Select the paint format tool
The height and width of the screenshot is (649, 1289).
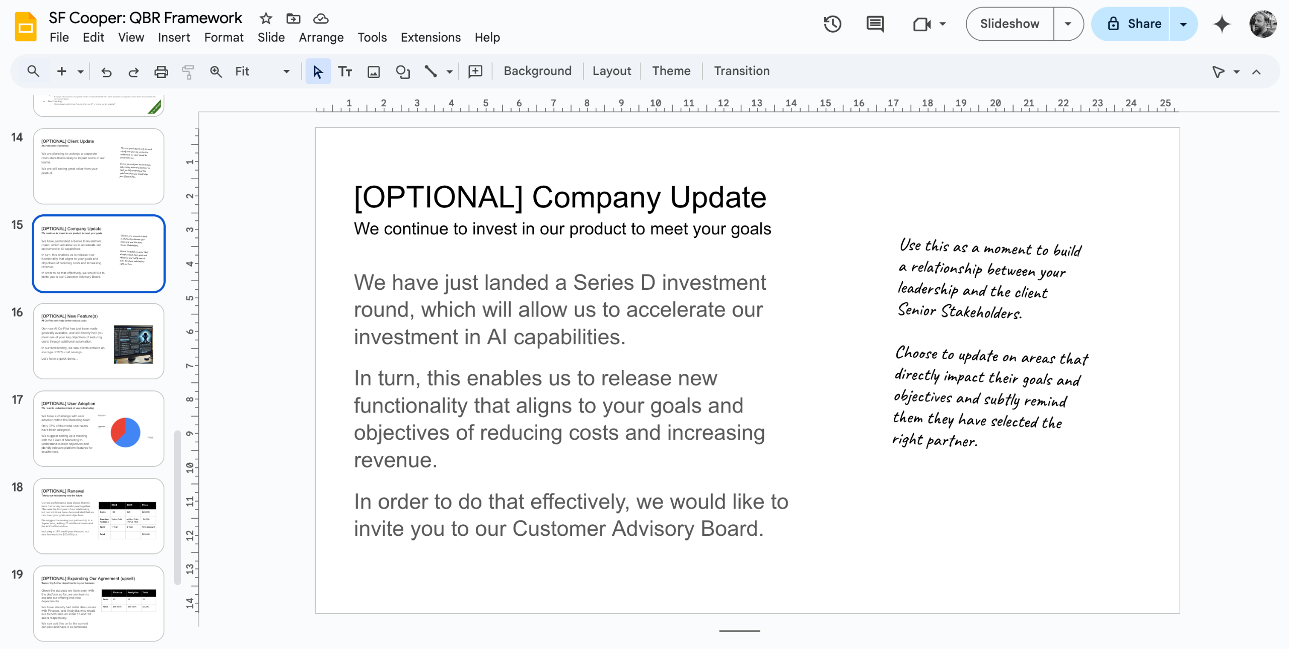(188, 71)
